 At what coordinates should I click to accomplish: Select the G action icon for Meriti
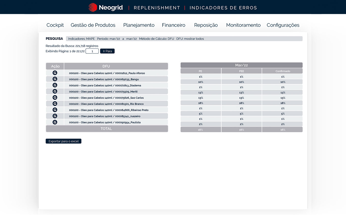click(55, 91)
